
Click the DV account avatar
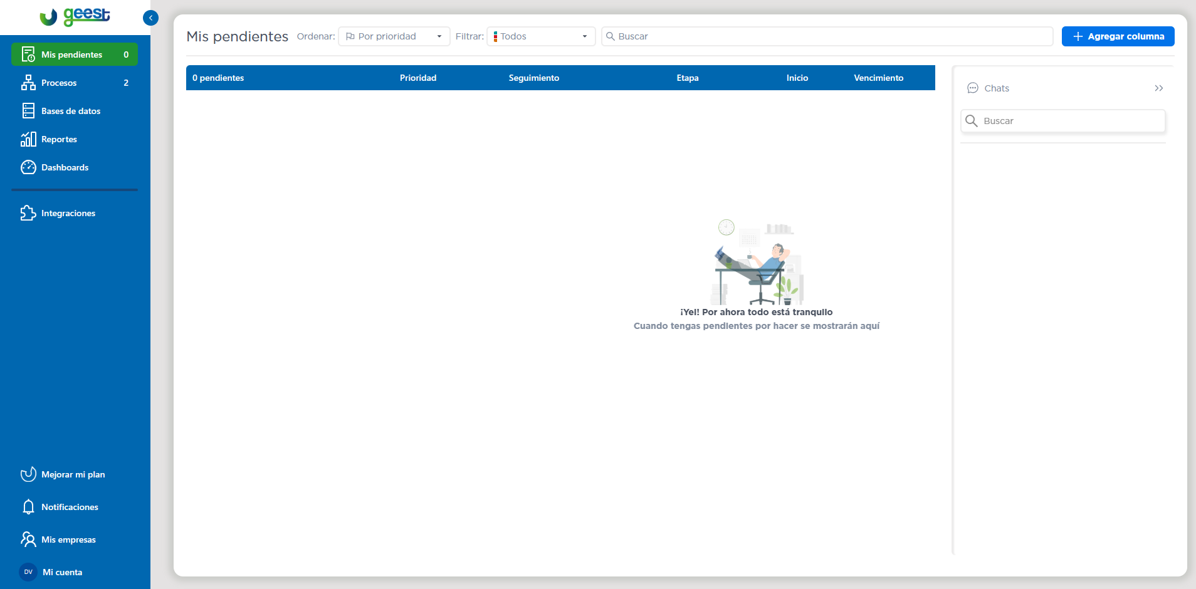click(28, 572)
